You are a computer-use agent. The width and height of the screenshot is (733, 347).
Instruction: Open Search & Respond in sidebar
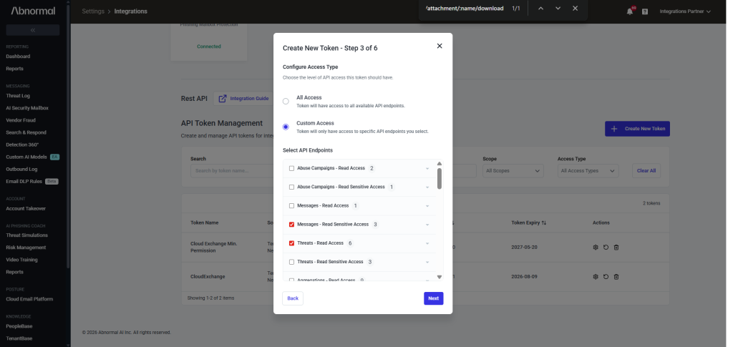click(x=26, y=132)
